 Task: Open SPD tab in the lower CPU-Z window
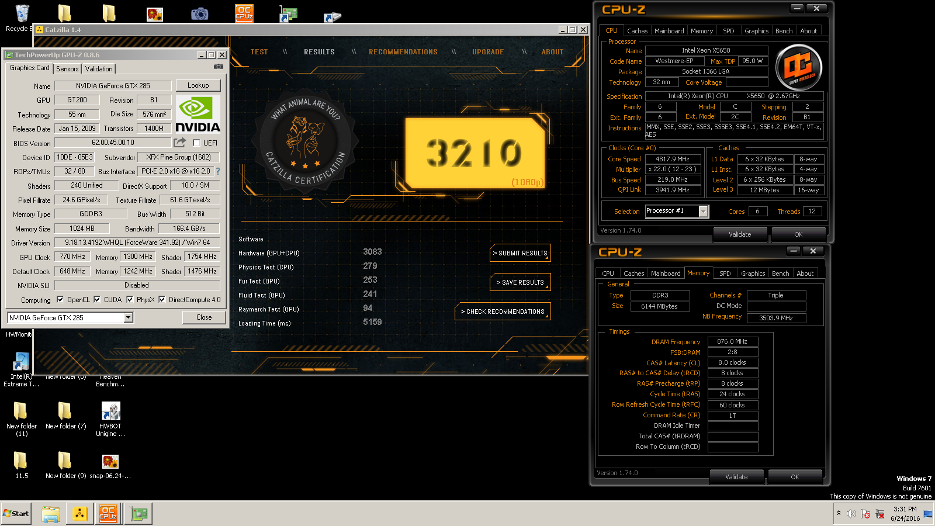(725, 274)
